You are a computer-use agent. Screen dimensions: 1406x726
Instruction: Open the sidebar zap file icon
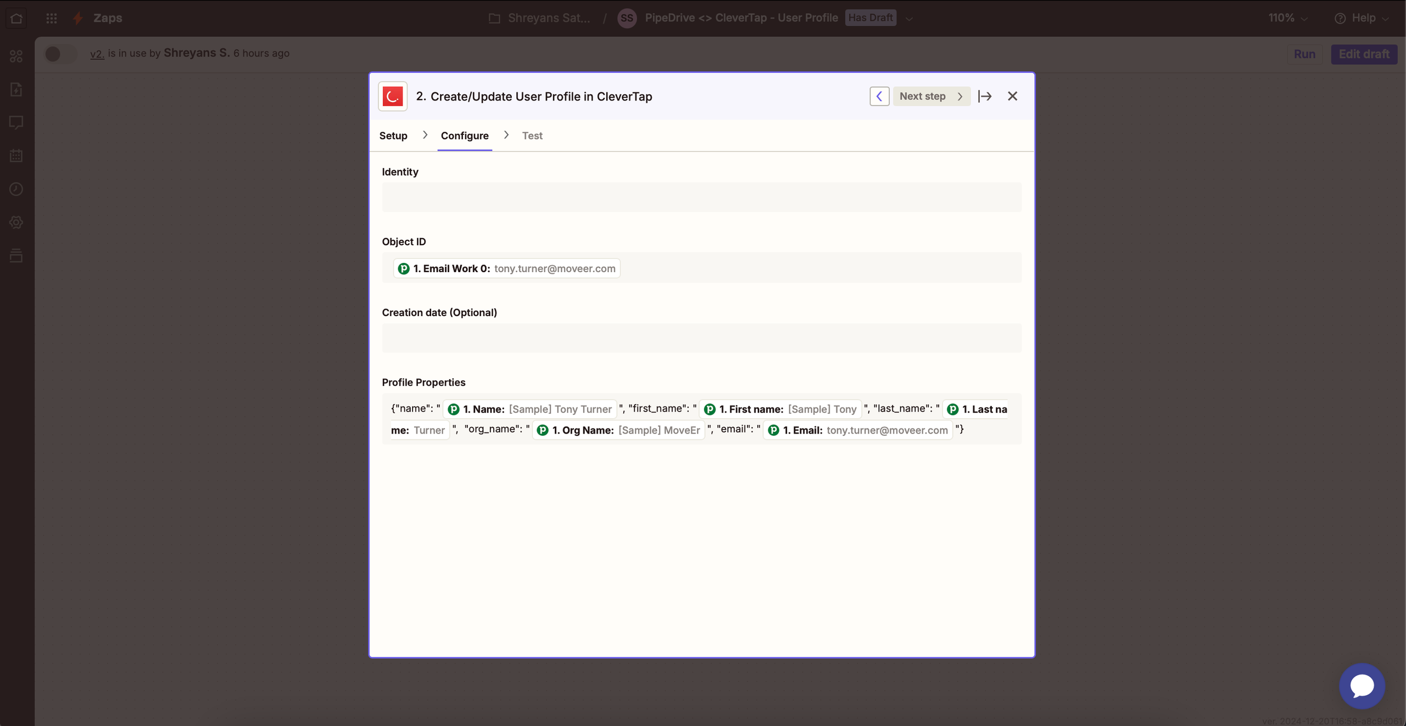pos(16,89)
